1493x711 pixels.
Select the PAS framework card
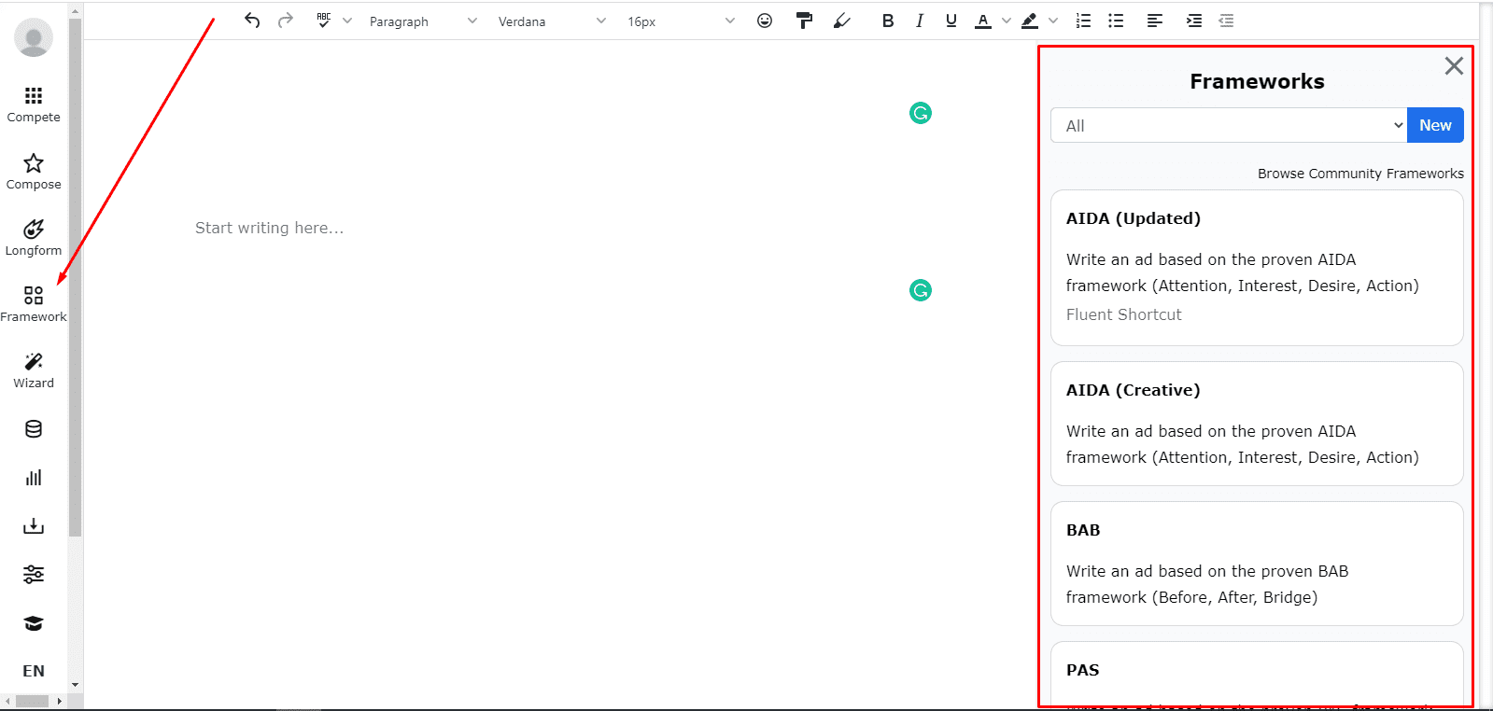click(1257, 674)
